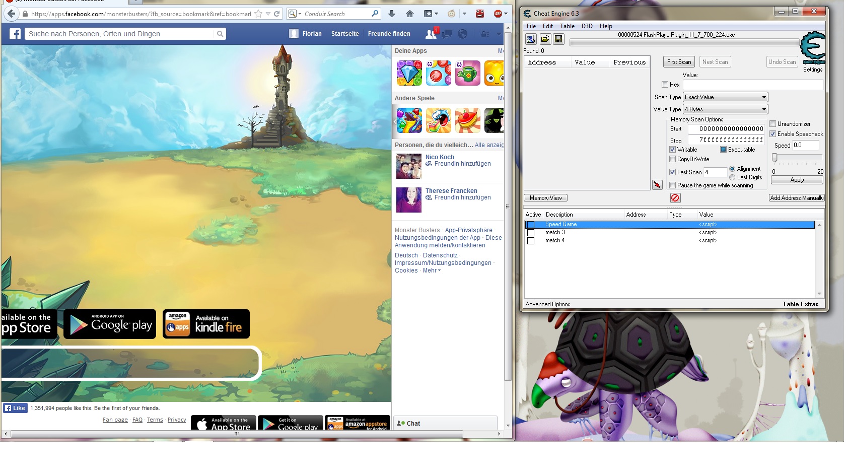Click the browser downloads arrow icon
This screenshot has width=846, height=476.
point(392,14)
